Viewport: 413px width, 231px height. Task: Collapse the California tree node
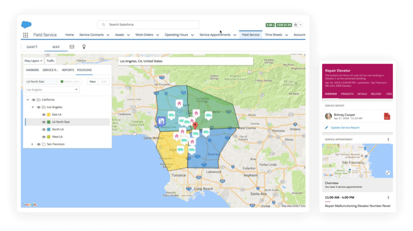point(28,100)
